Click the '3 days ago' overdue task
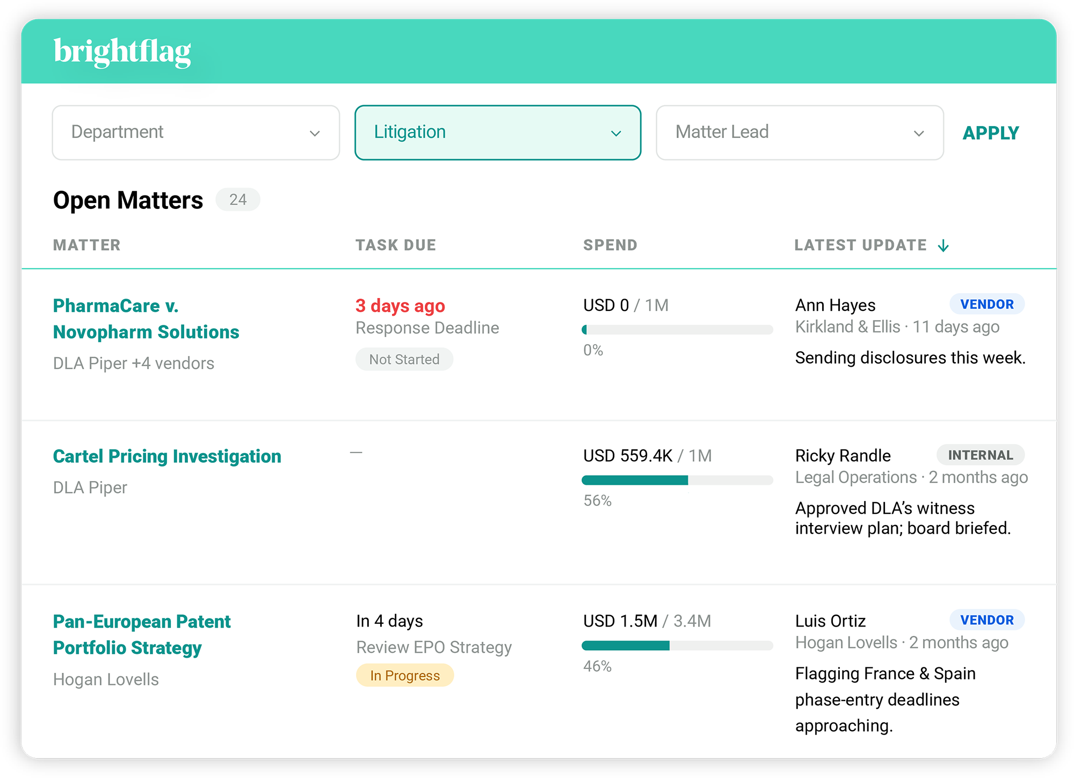This screenshot has width=1074, height=778. pyautogui.click(x=401, y=306)
